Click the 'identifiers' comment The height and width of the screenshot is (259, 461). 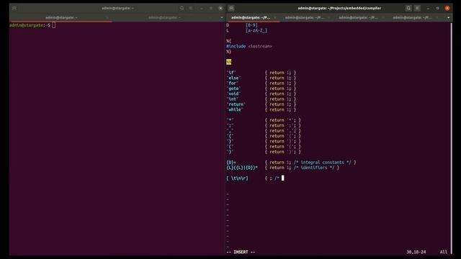coord(314,168)
